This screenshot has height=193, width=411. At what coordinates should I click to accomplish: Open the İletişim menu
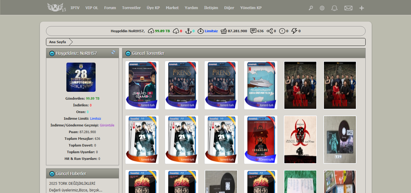(x=211, y=8)
